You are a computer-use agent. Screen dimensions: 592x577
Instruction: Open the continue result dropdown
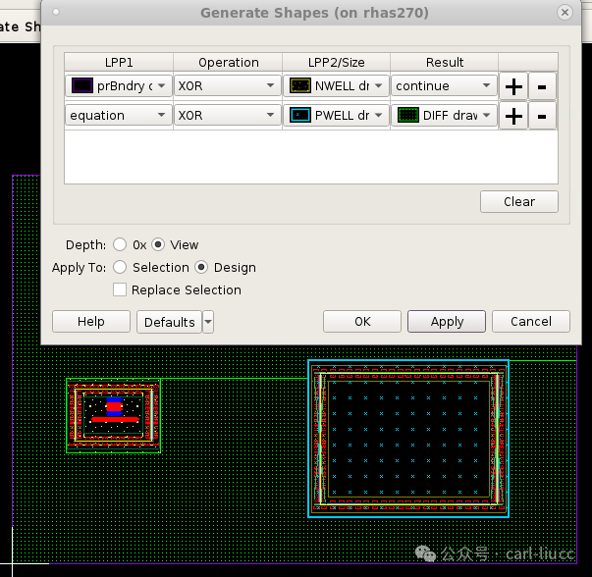(x=445, y=86)
